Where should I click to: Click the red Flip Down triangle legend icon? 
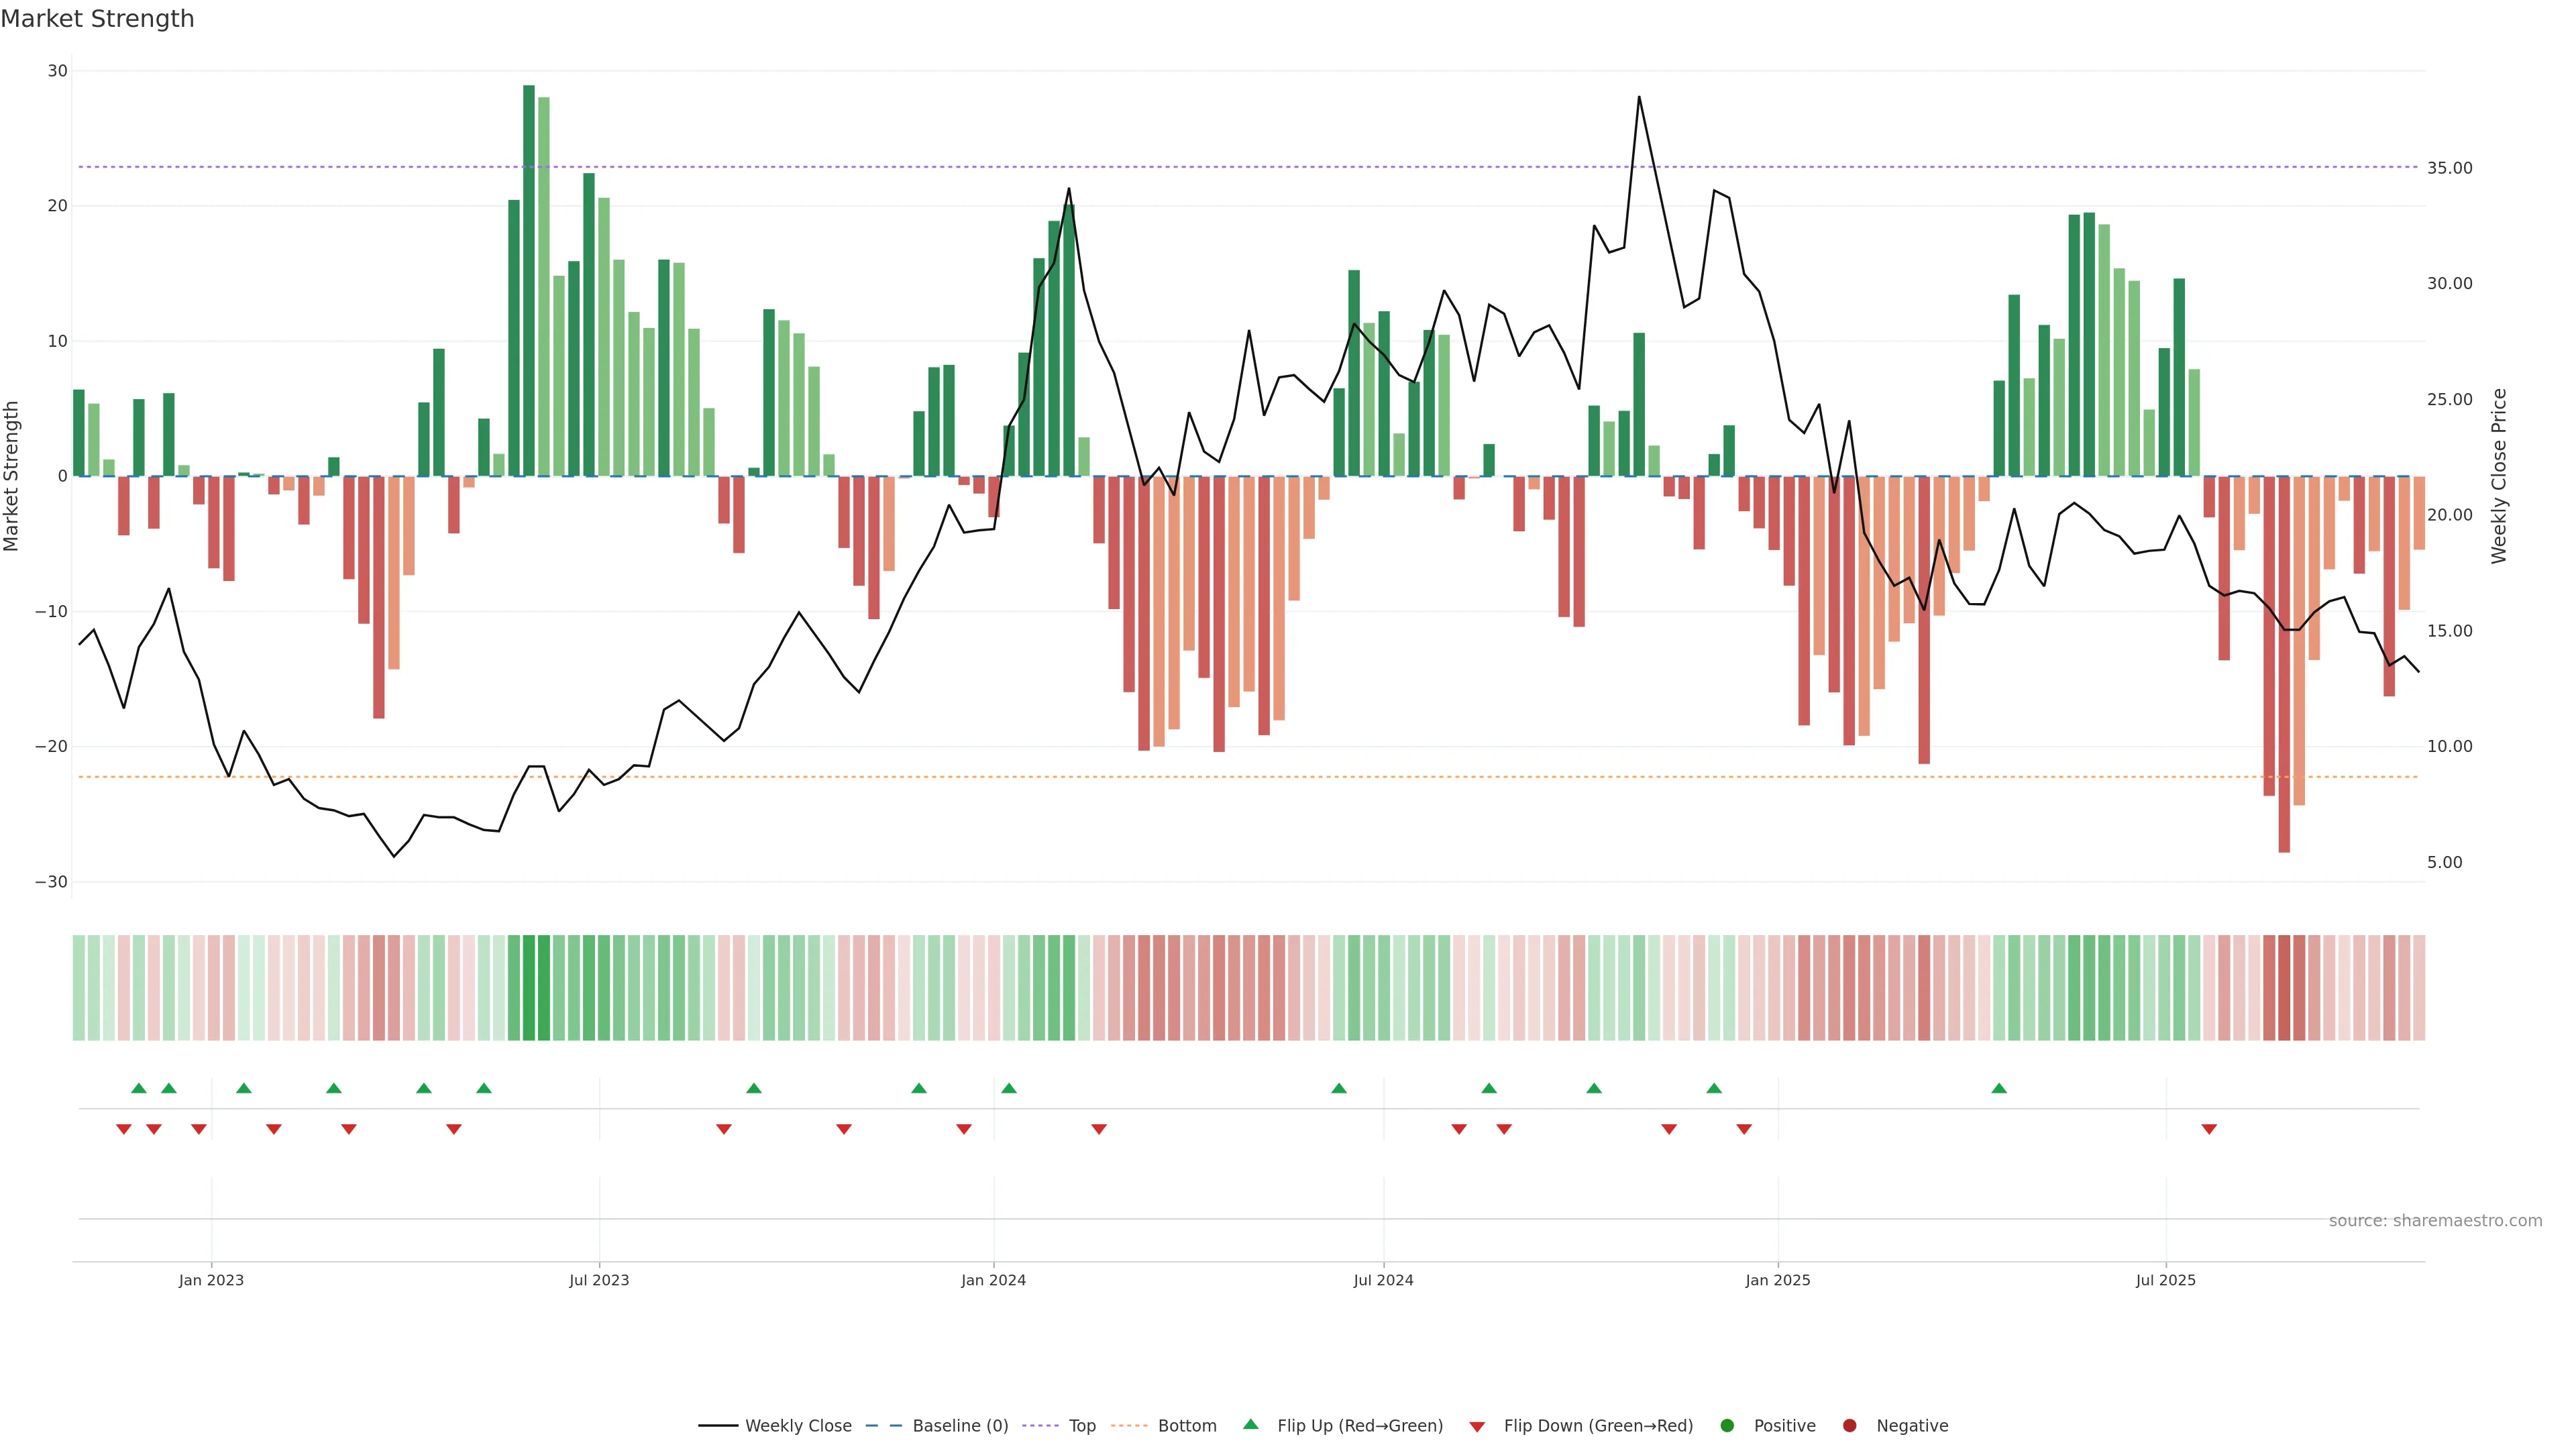tap(1476, 1426)
